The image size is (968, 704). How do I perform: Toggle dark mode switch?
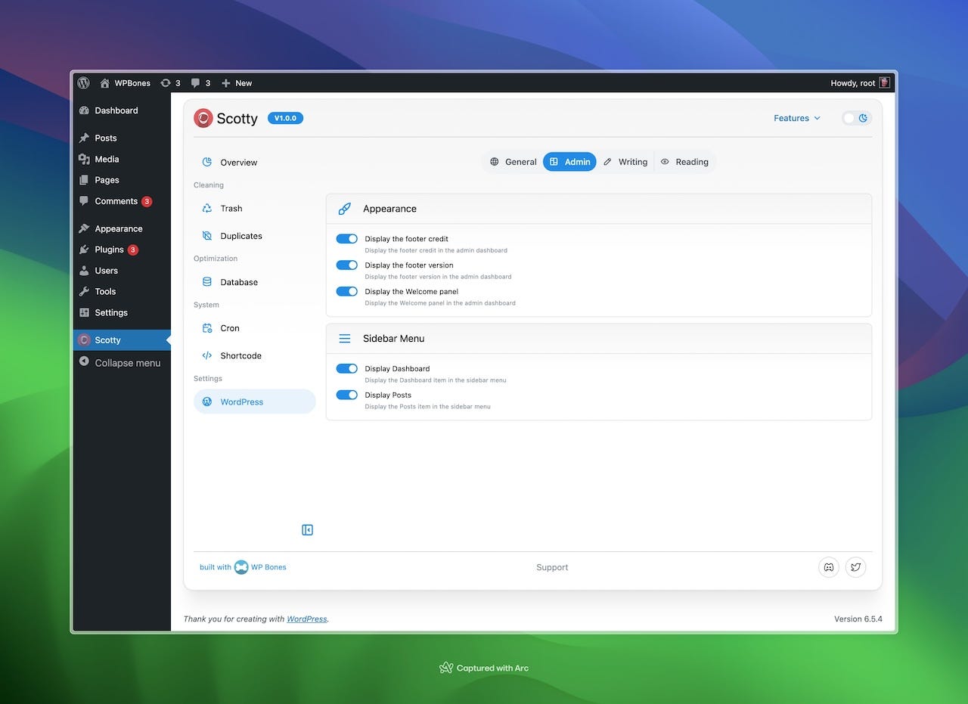856,118
